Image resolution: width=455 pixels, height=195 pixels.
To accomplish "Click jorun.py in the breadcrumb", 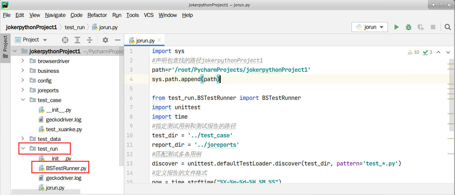I will (105, 27).
